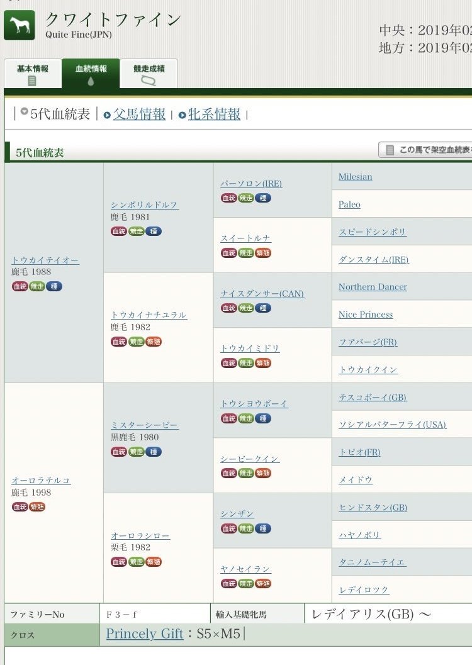Click 繁殖 badge under スイートルナ

coord(263,253)
